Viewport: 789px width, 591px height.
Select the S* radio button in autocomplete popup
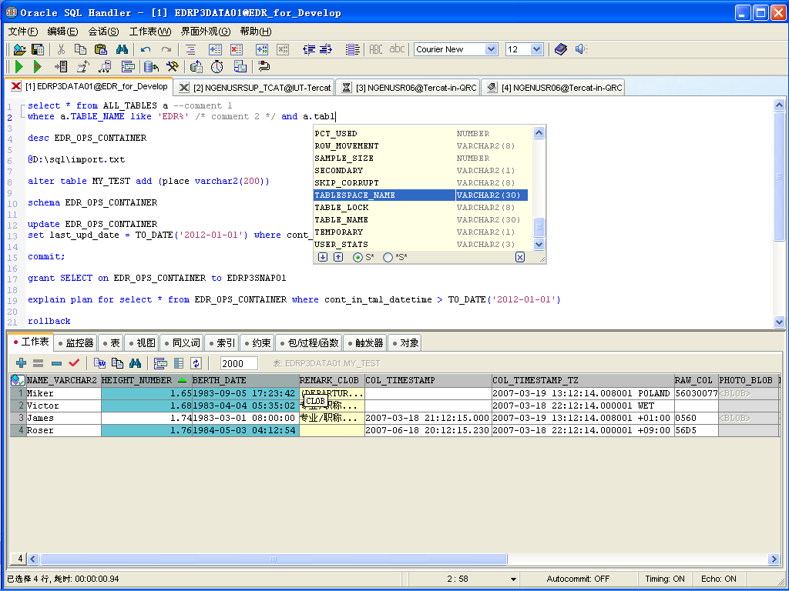pos(358,257)
